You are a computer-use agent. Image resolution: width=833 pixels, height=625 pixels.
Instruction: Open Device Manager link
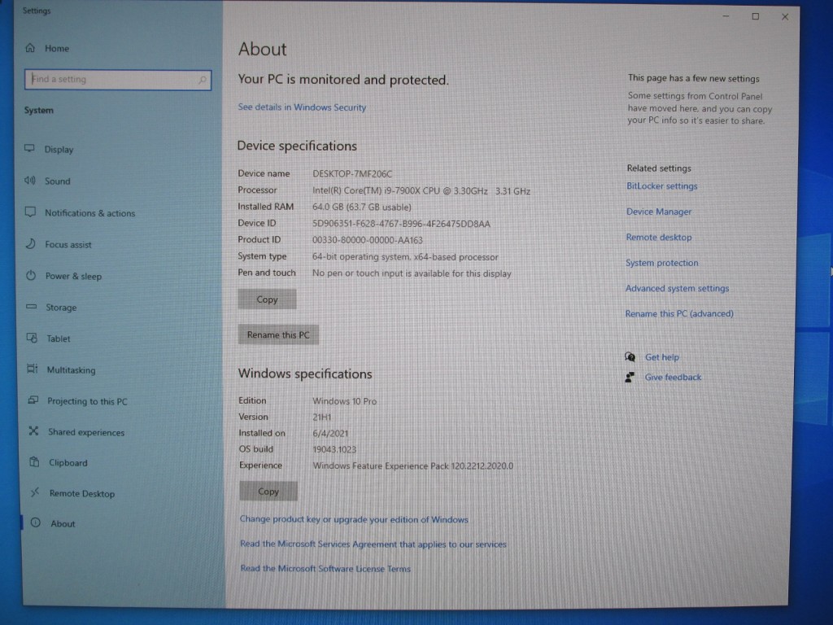tap(659, 212)
